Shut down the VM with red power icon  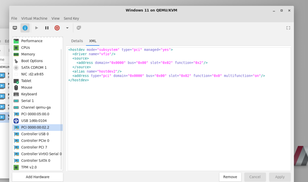click(57, 28)
